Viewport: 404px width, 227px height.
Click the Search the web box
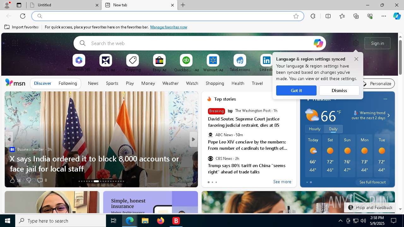pos(199,43)
